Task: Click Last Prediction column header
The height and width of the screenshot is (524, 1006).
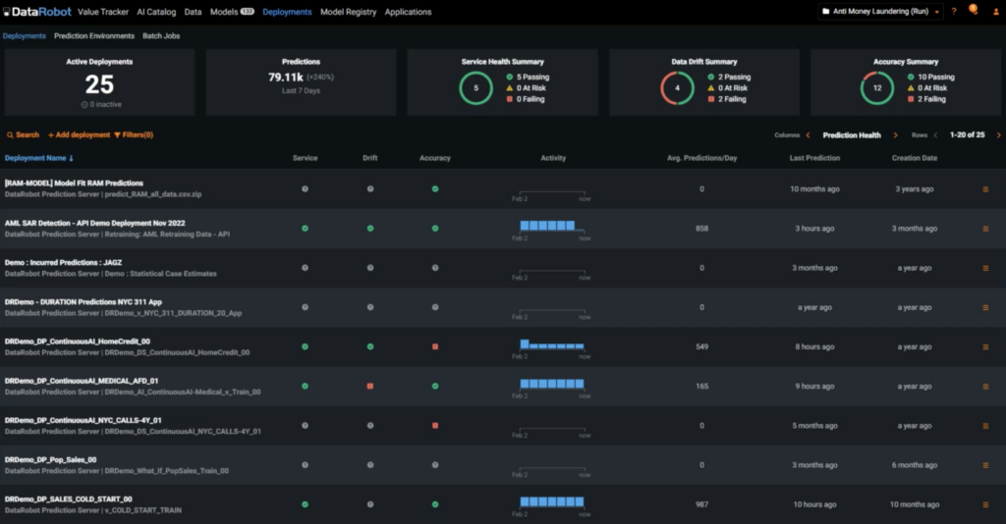Action: 814,158
